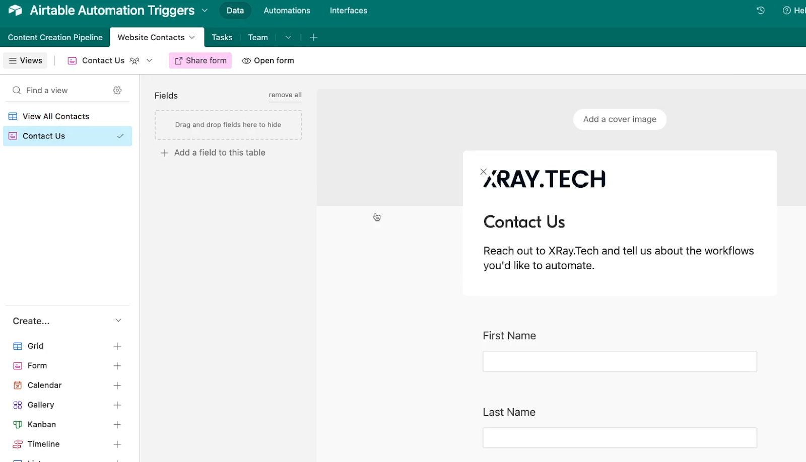The image size is (806, 462).
Task: Click the Open form button
Action: point(268,60)
